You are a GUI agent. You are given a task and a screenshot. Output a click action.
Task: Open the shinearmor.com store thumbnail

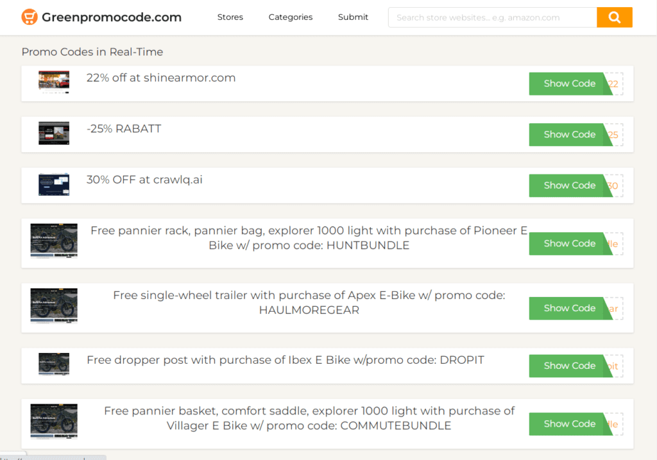coord(54,83)
